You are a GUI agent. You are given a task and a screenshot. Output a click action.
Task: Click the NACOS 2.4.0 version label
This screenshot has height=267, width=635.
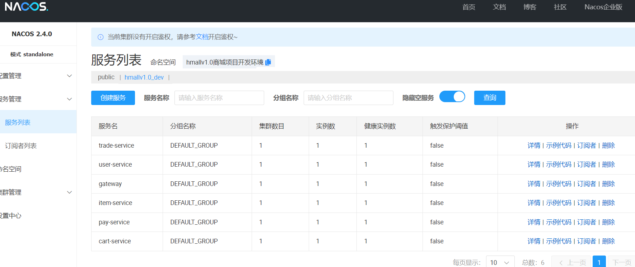[32, 34]
